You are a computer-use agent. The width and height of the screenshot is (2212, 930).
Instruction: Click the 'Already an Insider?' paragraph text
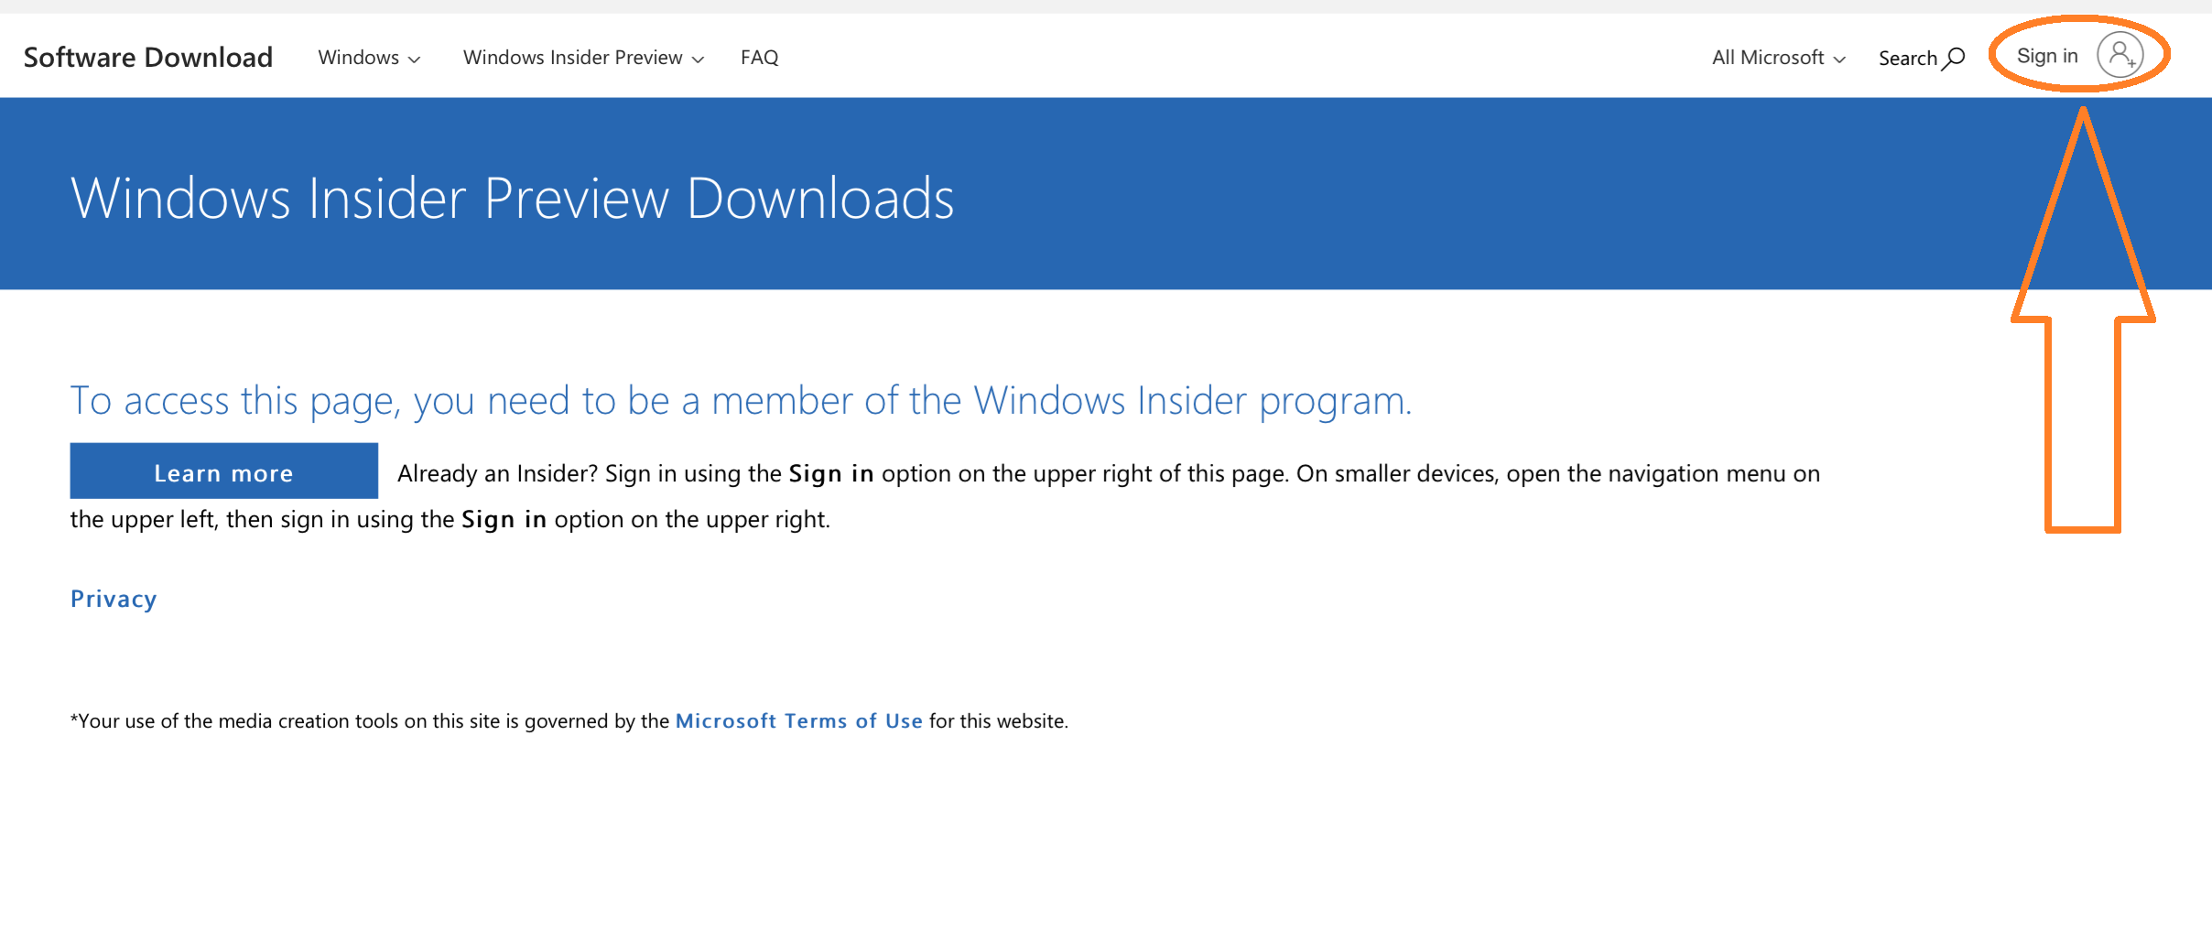click(x=945, y=496)
